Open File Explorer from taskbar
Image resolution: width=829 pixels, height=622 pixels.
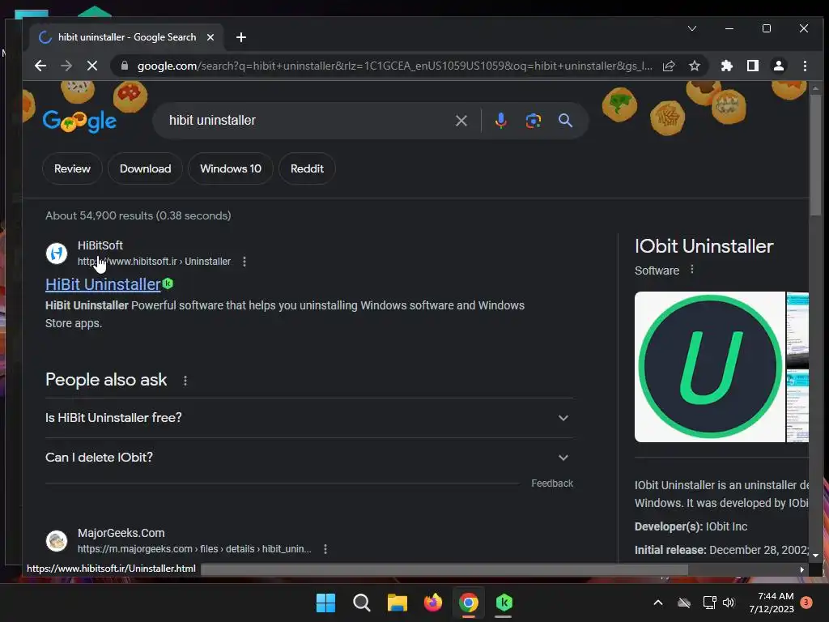pos(397,603)
